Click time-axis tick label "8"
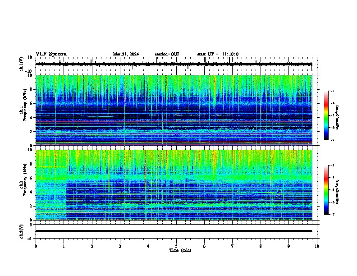 coord(261,246)
